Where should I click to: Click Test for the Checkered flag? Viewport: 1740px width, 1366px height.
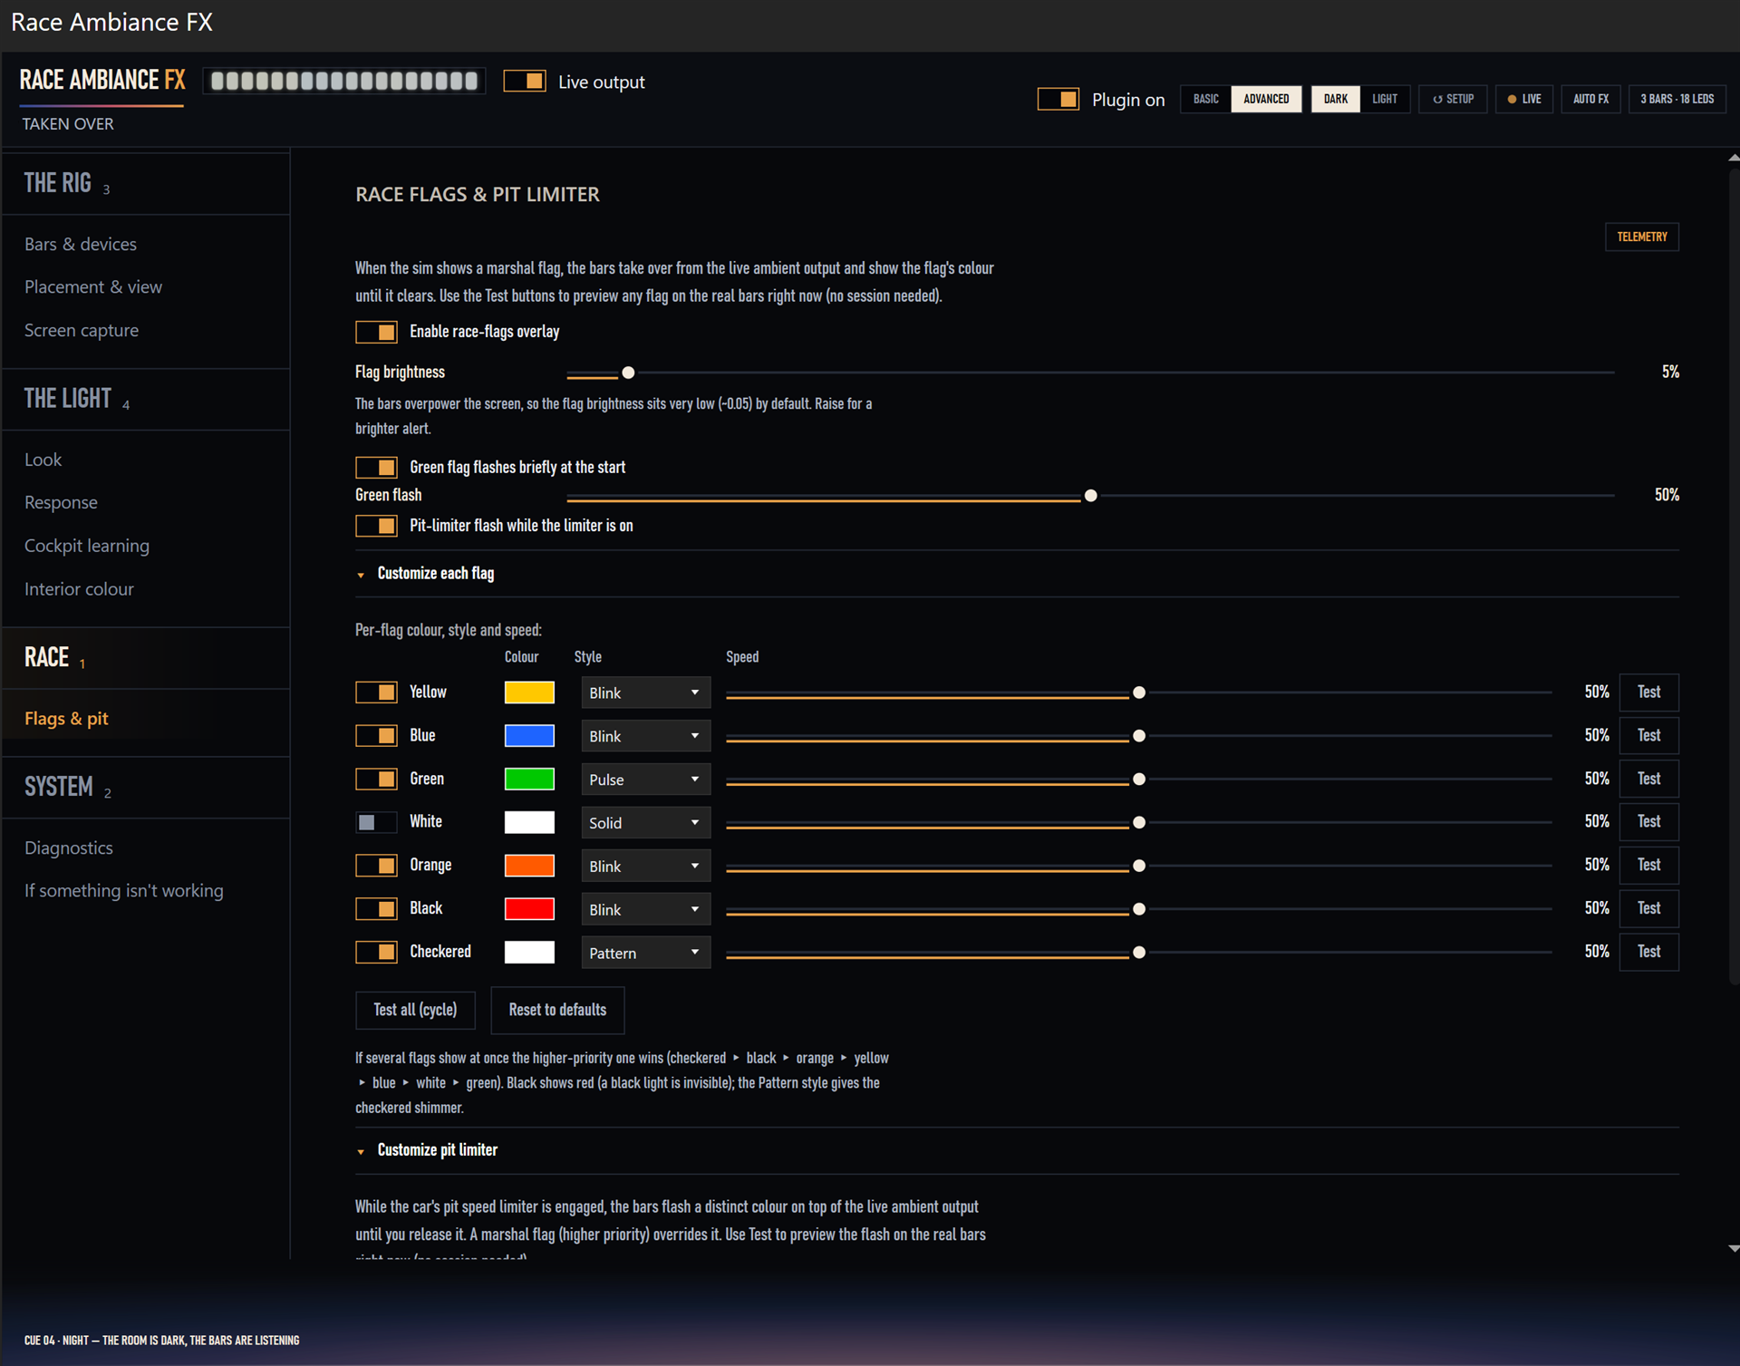[1648, 952]
